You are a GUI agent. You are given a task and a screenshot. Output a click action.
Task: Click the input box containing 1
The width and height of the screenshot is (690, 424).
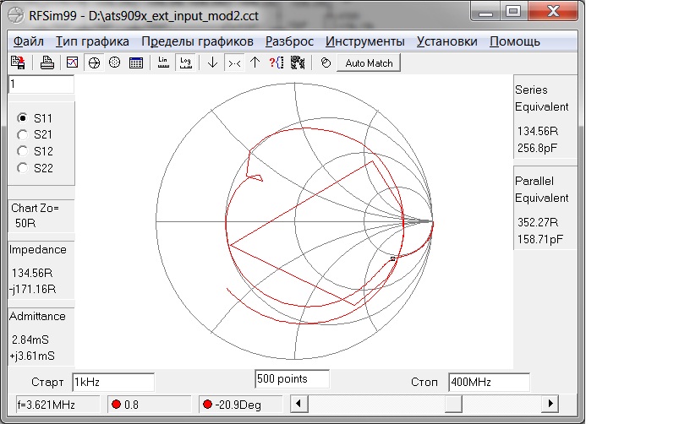(41, 84)
